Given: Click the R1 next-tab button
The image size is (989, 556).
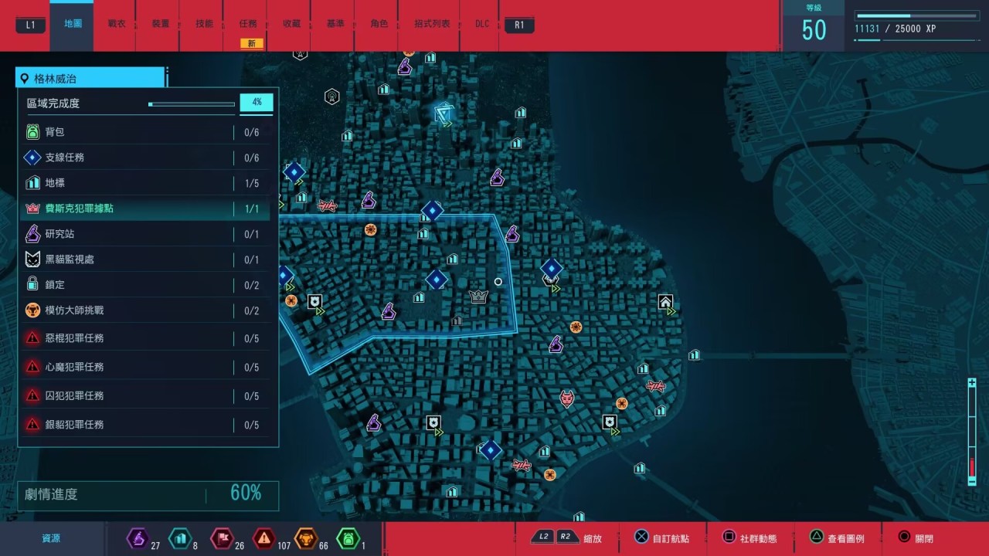Looking at the screenshot, I should 519,25.
